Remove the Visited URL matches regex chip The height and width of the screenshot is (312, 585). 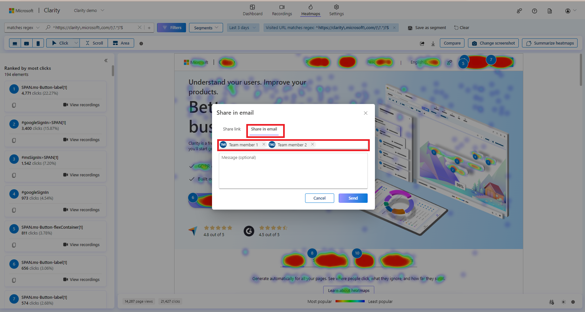pyautogui.click(x=394, y=28)
